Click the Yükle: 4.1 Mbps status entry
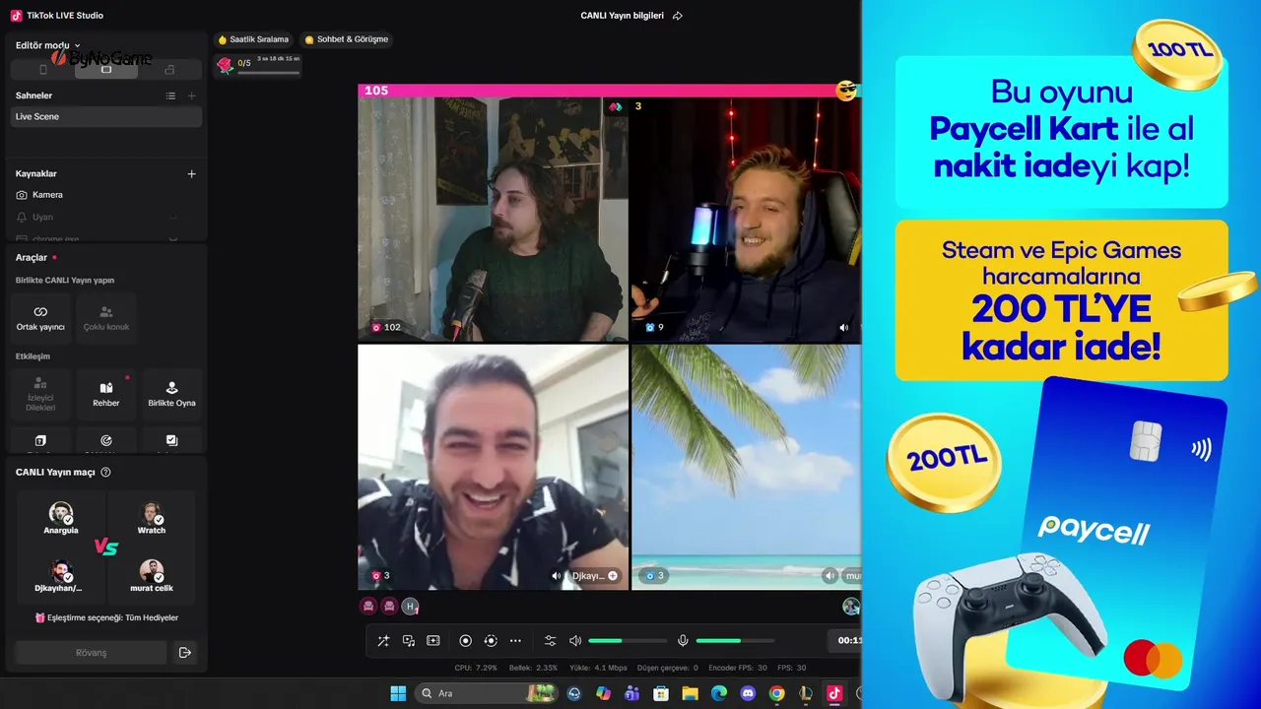This screenshot has width=1261, height=709. [597, 668]
